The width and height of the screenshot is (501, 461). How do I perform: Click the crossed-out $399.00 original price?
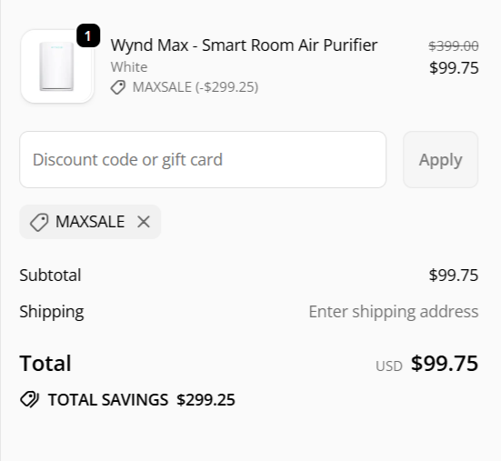click(x=454, y=46)
